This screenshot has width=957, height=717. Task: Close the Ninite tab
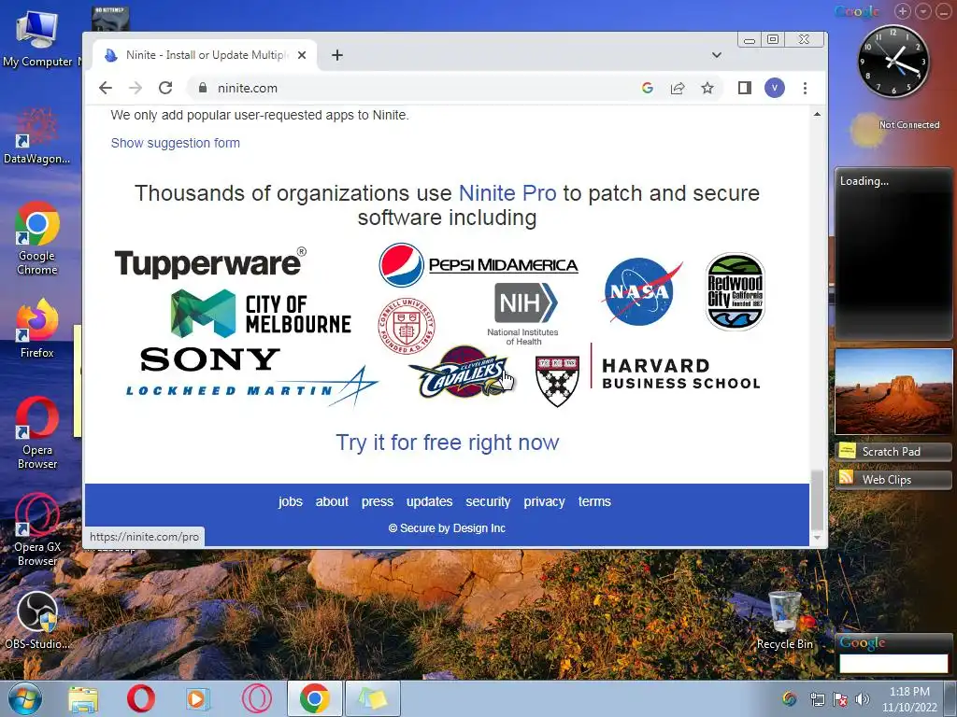302,55
